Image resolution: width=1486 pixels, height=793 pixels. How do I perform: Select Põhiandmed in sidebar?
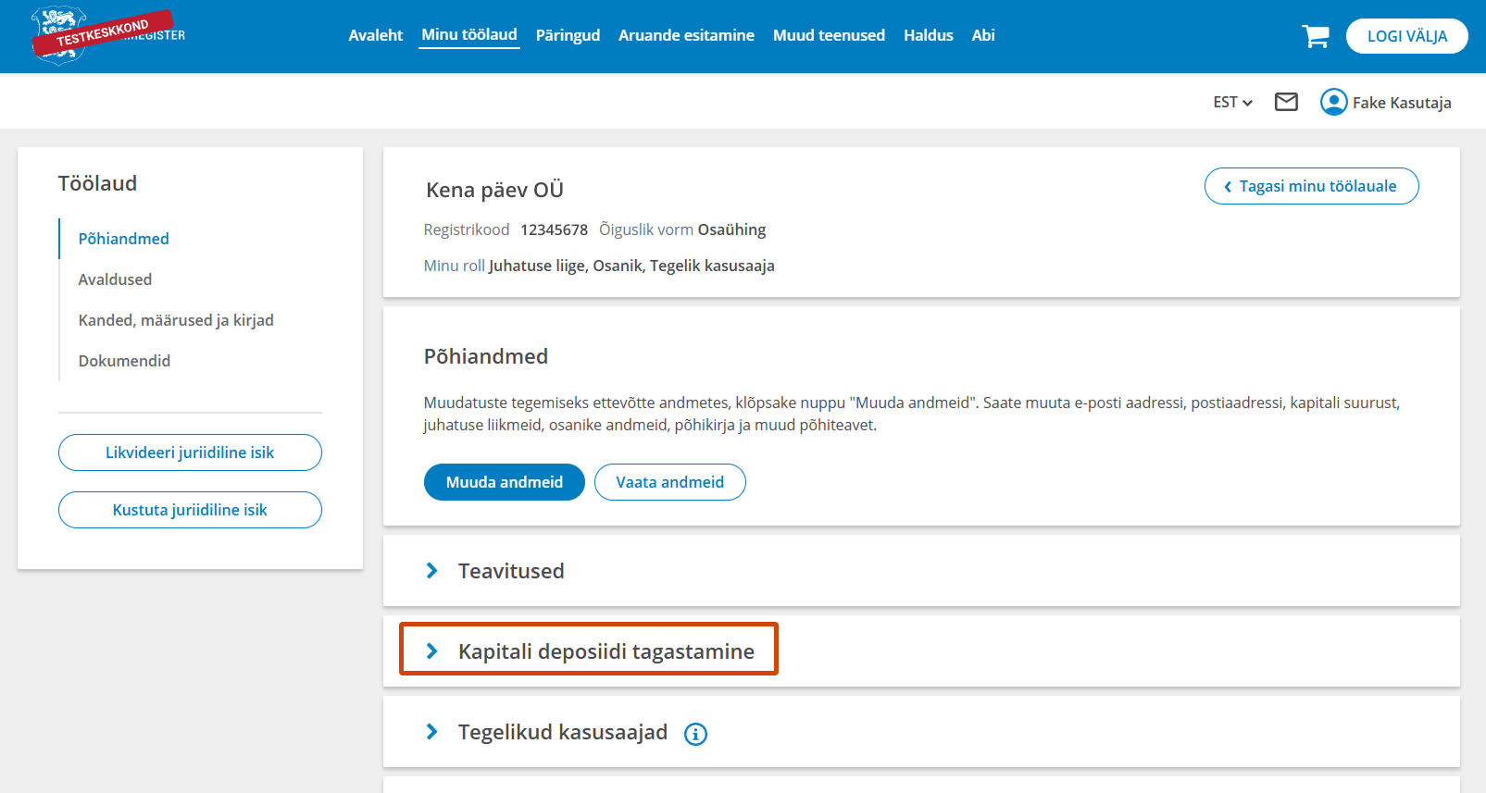[124, 239]
